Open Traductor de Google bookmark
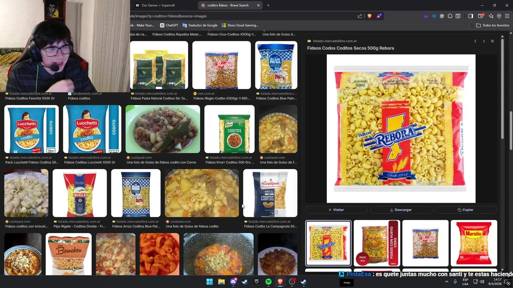The width and height of the screenshot is (513, 288). click(x=200, y=25)
